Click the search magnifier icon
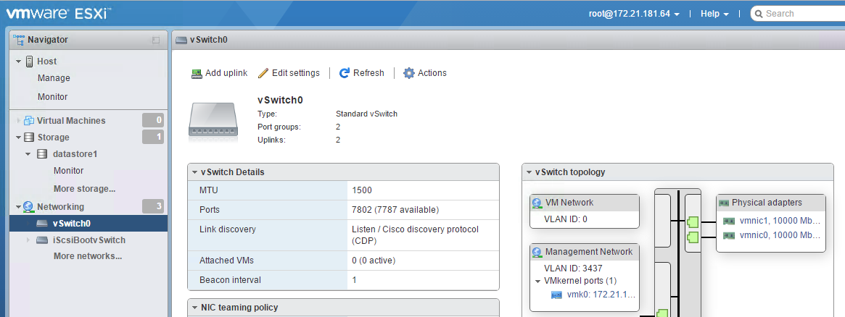Viewport: 845px width, 317px height. click(758, 14)
